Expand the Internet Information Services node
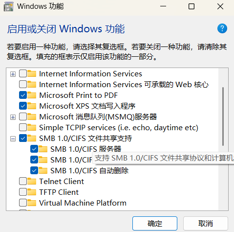 13,74
